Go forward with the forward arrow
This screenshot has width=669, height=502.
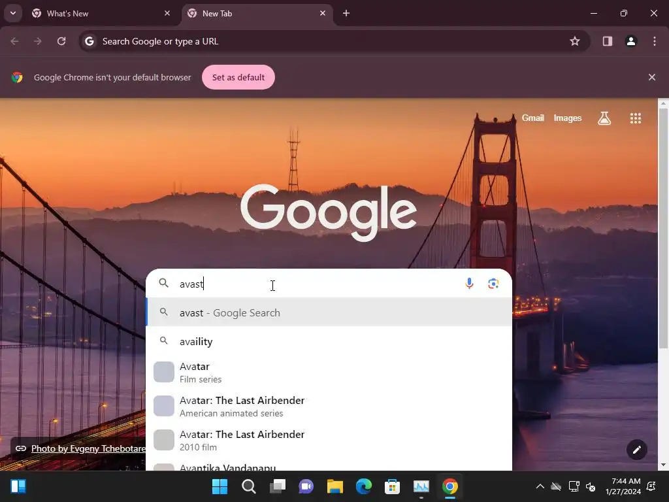38,41
